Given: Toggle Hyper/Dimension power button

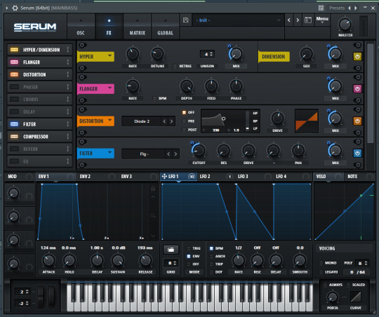Looking at the screenshot, I should [x=357, y=57].
